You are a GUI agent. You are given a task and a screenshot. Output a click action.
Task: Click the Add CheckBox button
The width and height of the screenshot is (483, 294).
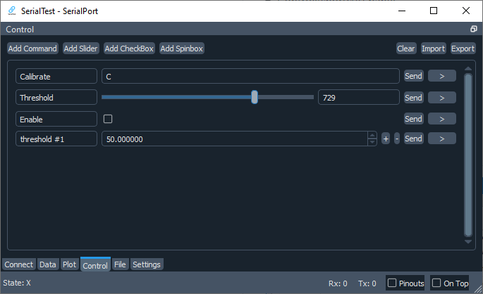(x=129, y=49)
